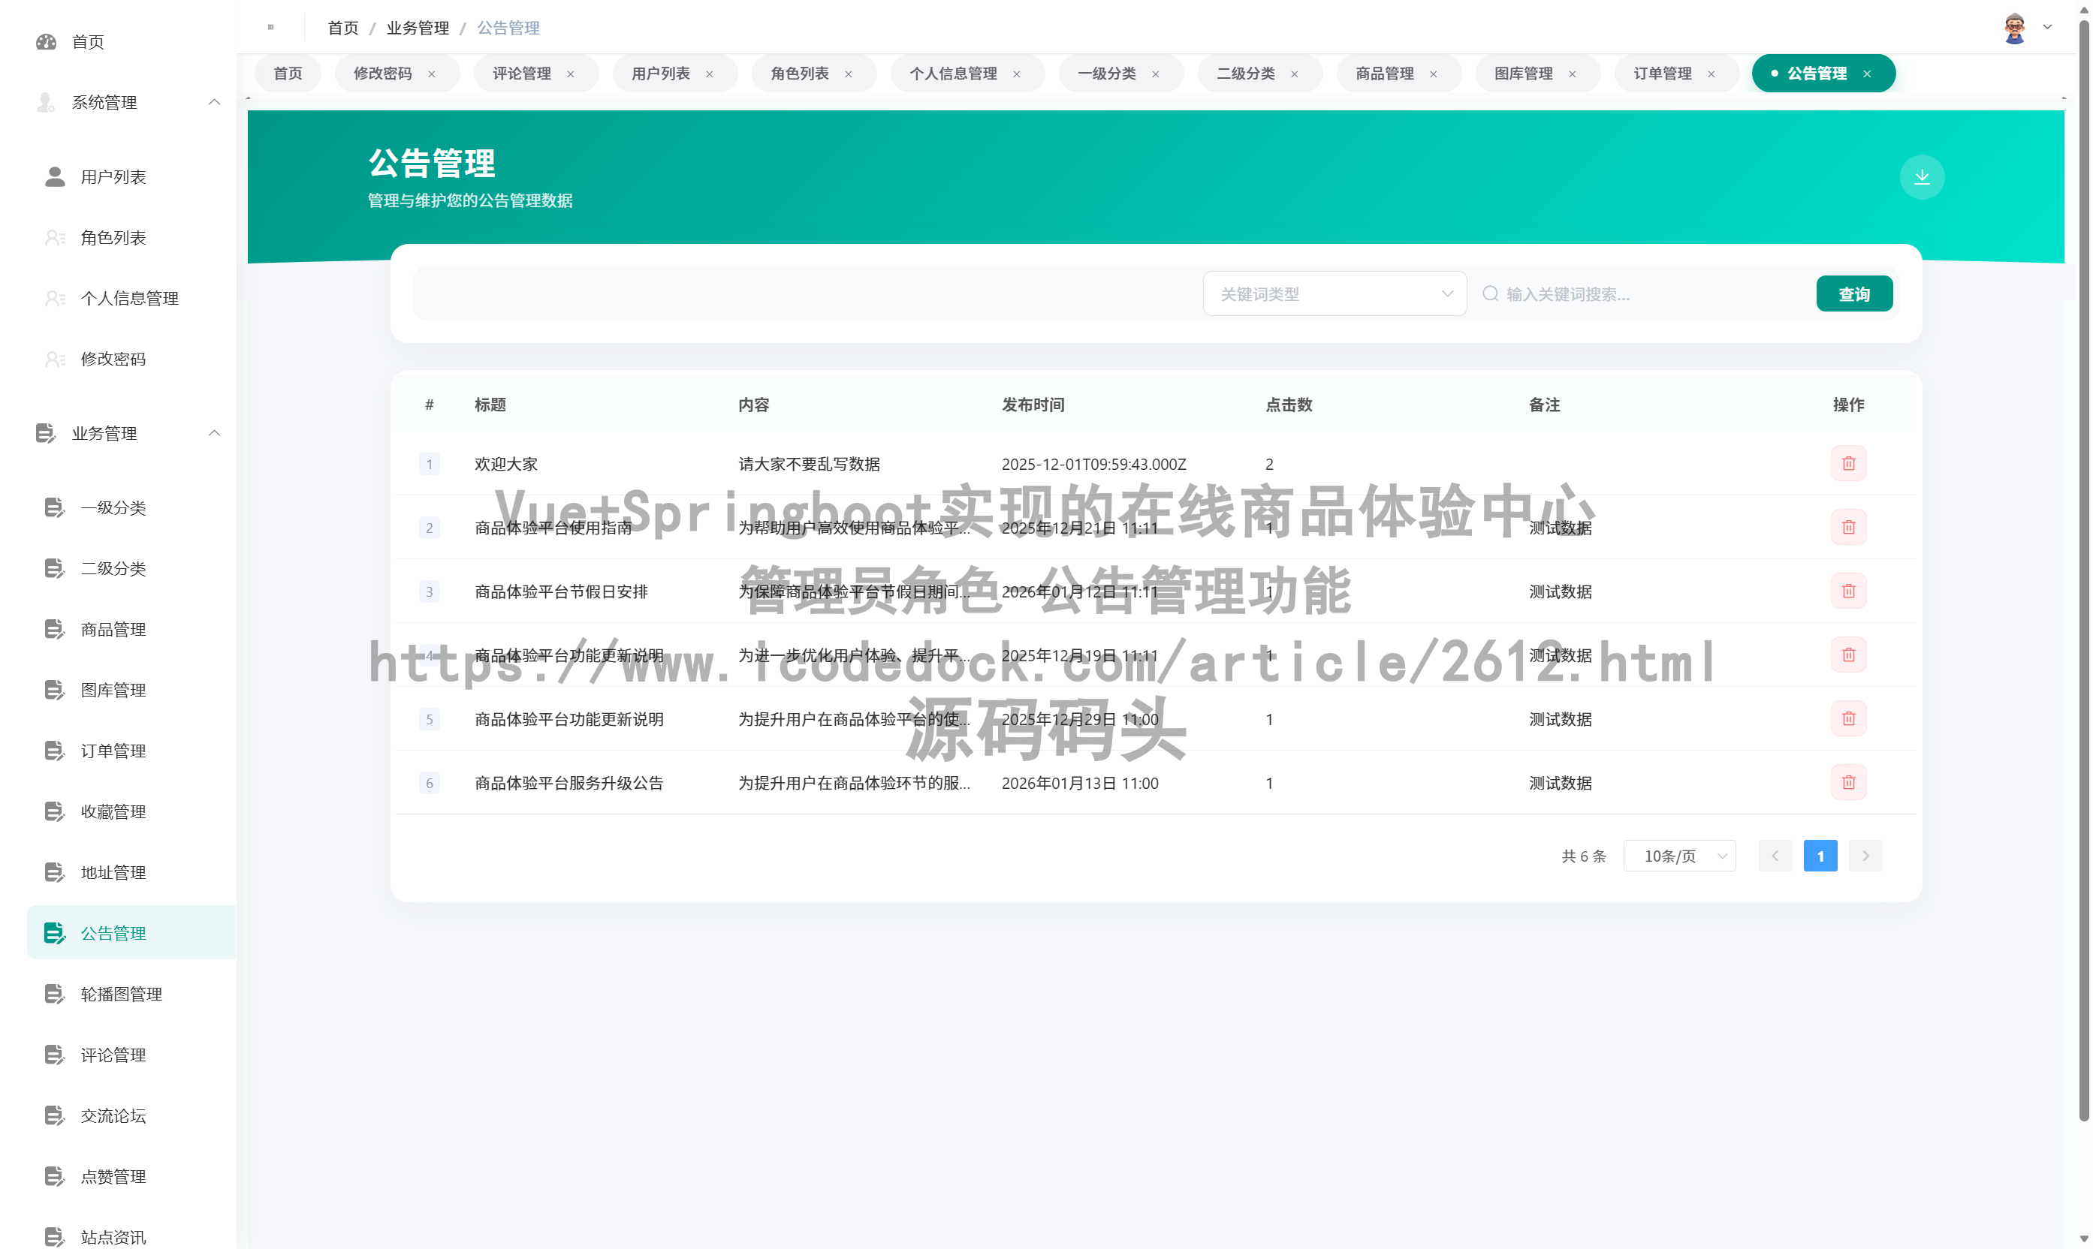Screen dimensions: 2093x1249
Task: Click the trash icon for 商品体验平台服务升级公告
Action: 1848,782
